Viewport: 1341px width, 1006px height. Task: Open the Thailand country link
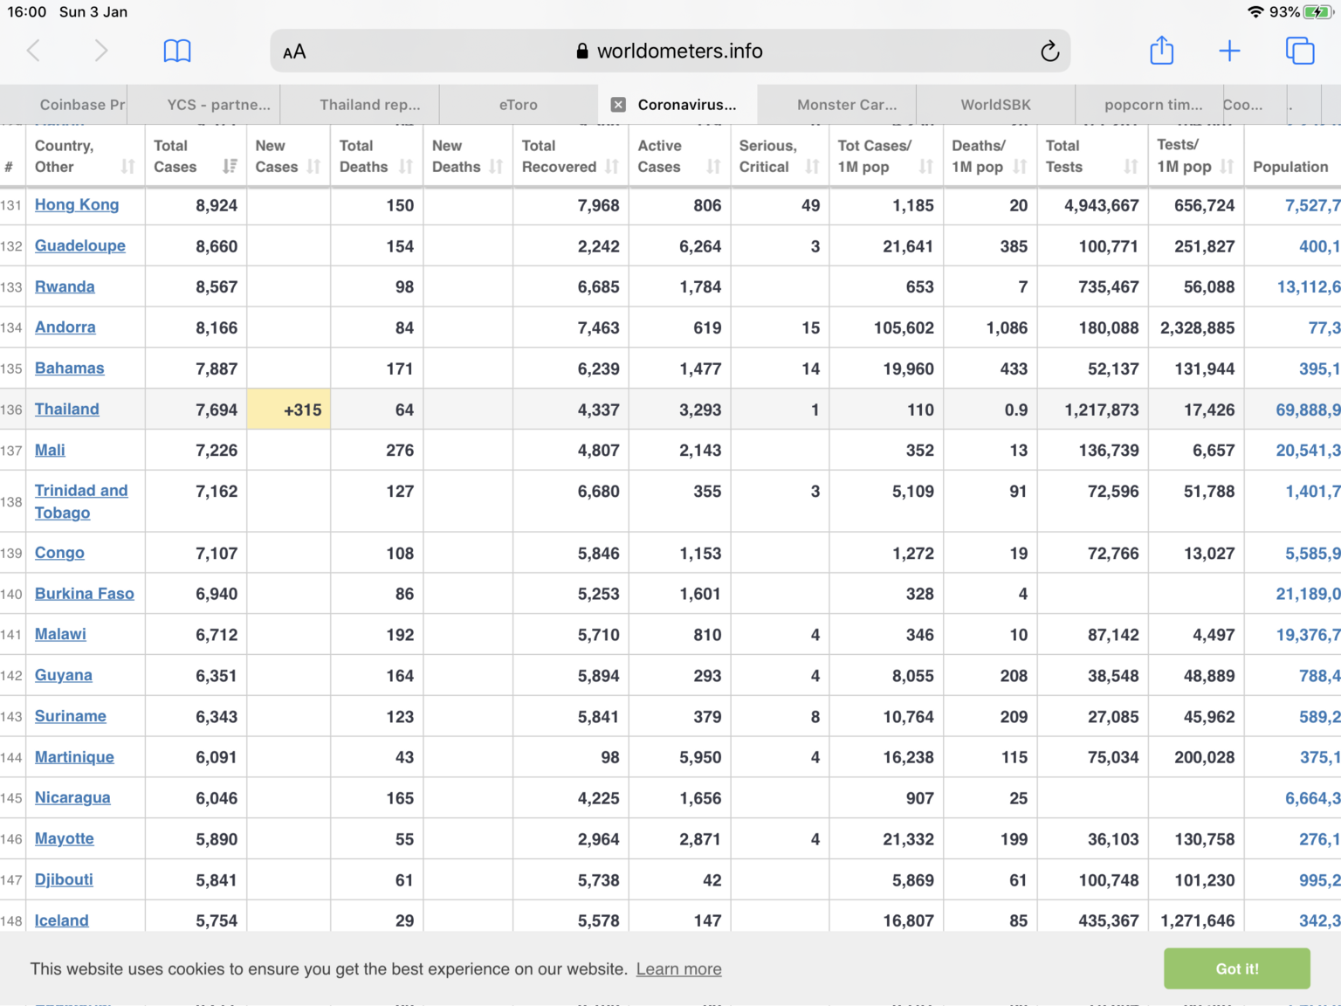[x=67, y=409]
